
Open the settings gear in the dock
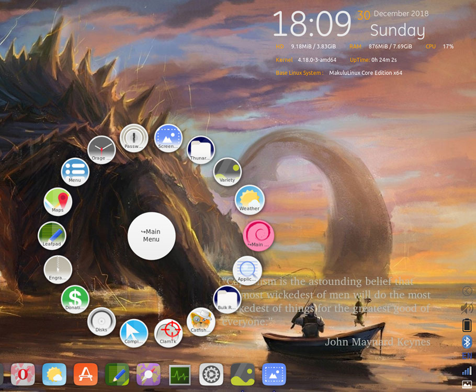211,374
